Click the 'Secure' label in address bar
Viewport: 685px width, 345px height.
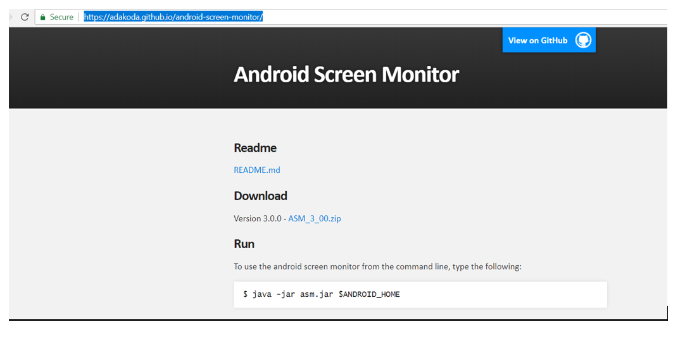[x=61, y=17]
